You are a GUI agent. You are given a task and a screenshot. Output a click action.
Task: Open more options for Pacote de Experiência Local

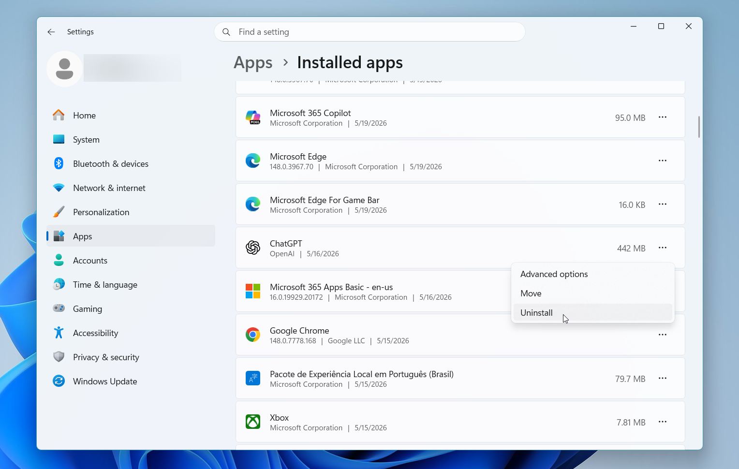pyautogui.click(x=663, y=378)
